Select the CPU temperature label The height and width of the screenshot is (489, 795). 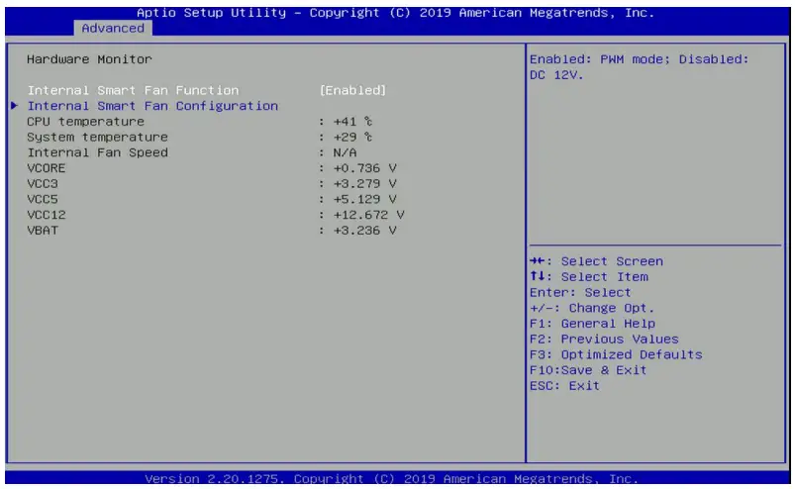coord(86,122)
